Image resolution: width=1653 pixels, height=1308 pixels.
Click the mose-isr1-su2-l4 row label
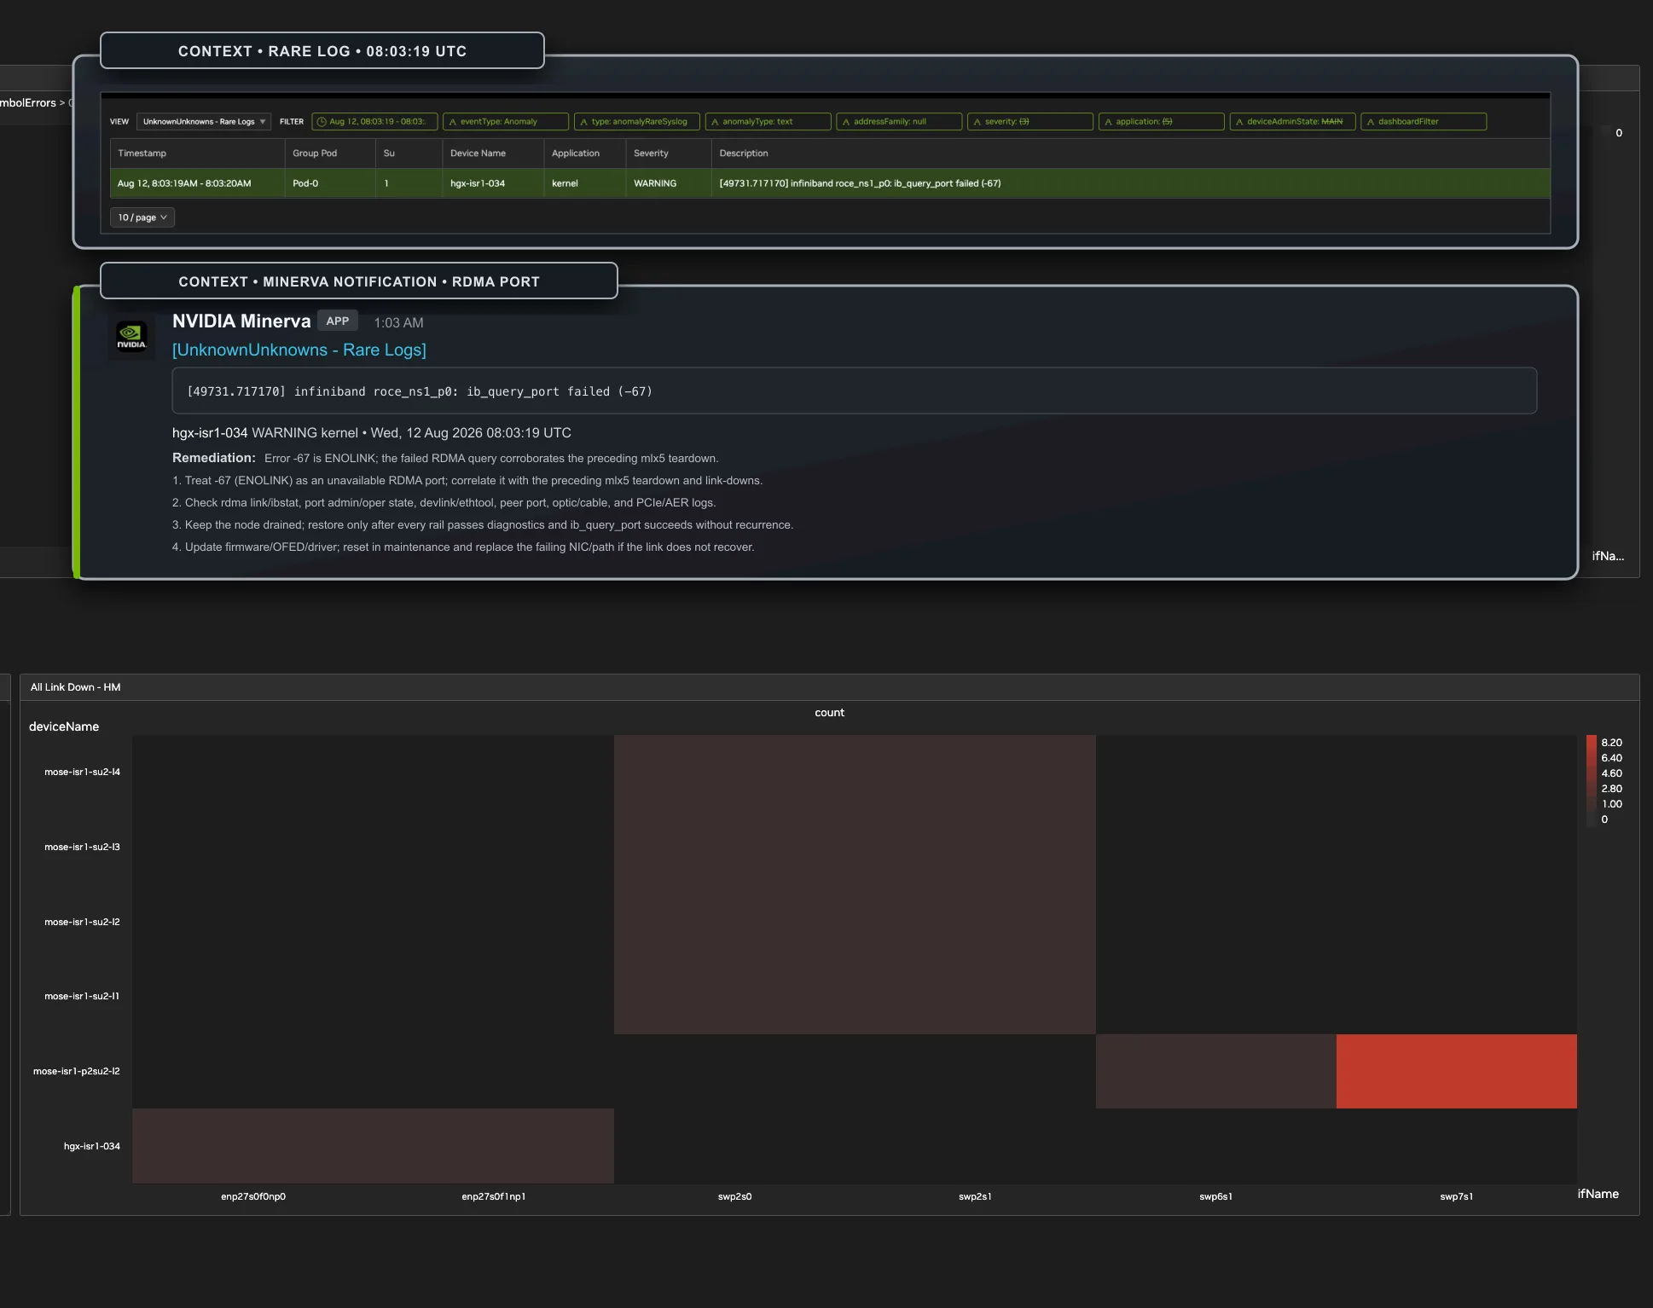pyautogui.click(x=82, y=773)
